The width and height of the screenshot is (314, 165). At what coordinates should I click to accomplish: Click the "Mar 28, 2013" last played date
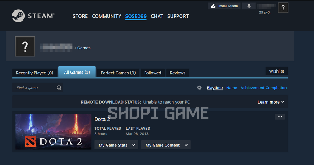137,134
